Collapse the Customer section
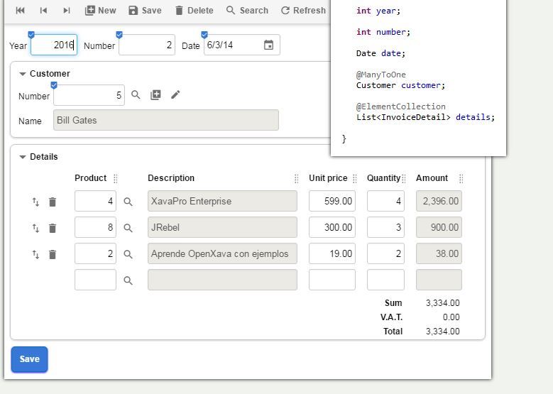The height and width of the screenshot is (394, 553). pyautogui.click(x=23, y=74)
